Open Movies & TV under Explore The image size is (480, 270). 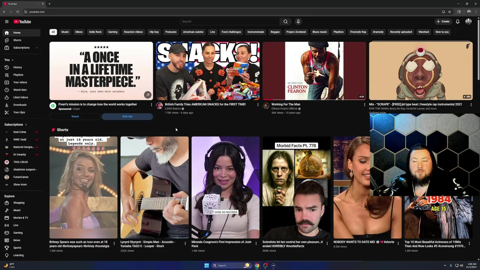[21, 217]
